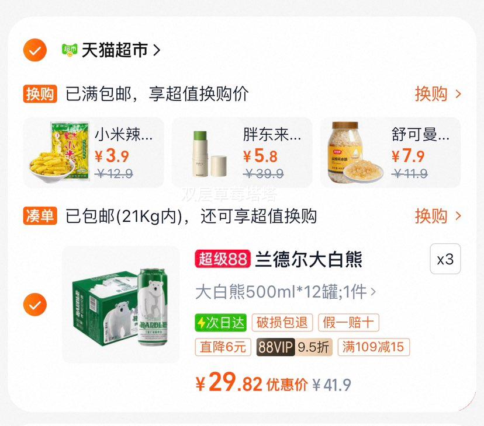Select the 胖东来 ¥5.8 add-on item
The image size is (484, 426).
point(242,152)
